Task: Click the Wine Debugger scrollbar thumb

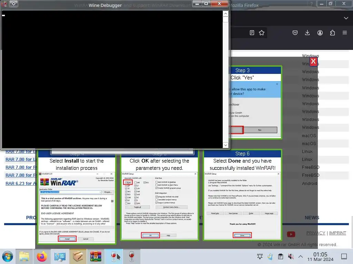Action: pyautogui.click(x=225, y=19)
